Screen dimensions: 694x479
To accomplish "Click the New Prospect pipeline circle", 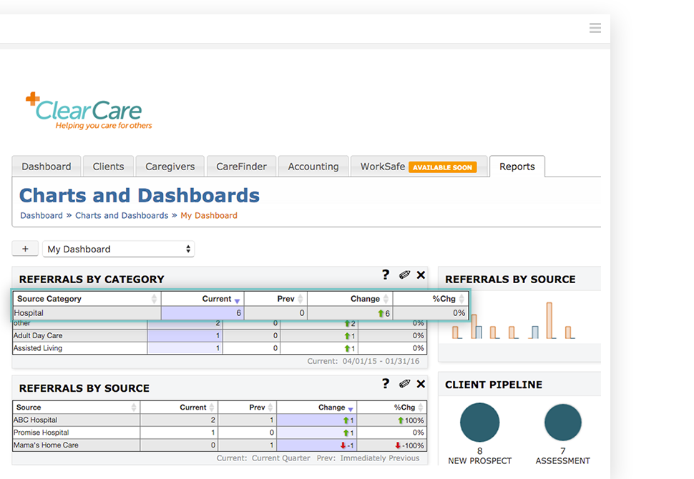I will click(479, 422).
